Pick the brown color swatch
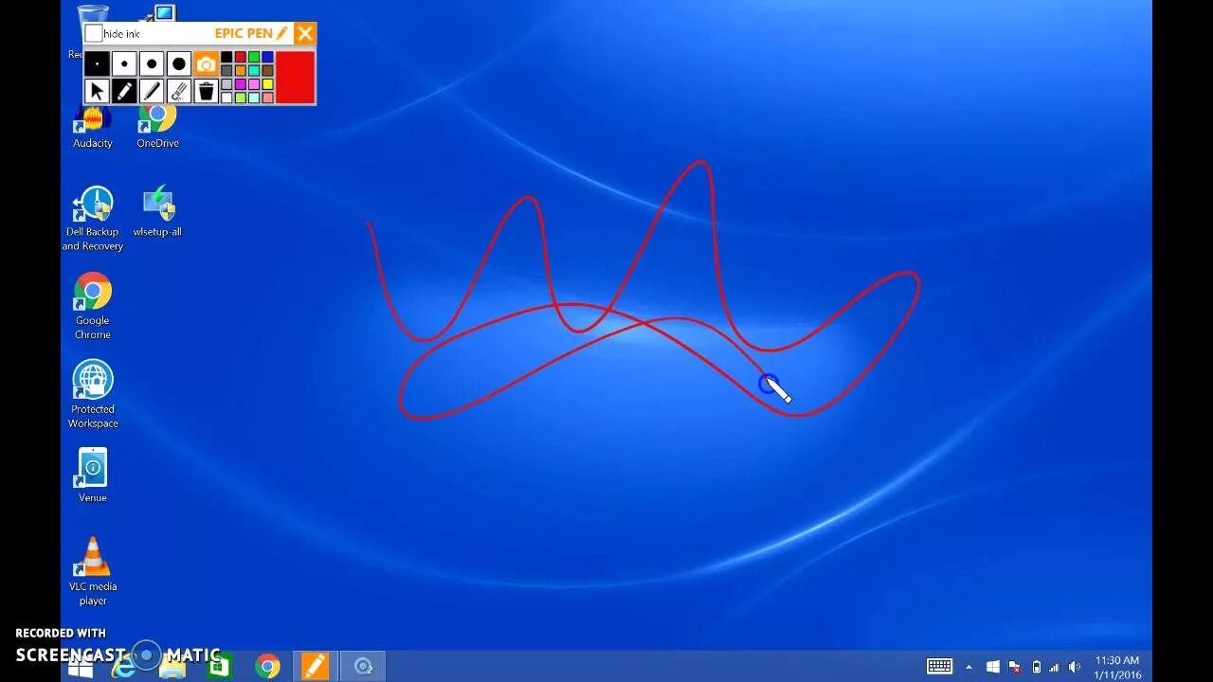This screenshot has height=682, width=1213. tap(267, 70)
